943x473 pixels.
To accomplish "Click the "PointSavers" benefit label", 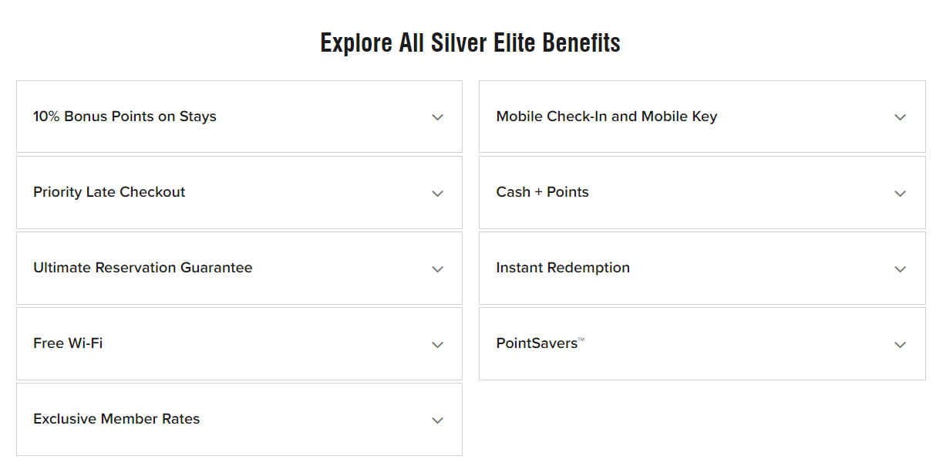I will pos(537,343).
